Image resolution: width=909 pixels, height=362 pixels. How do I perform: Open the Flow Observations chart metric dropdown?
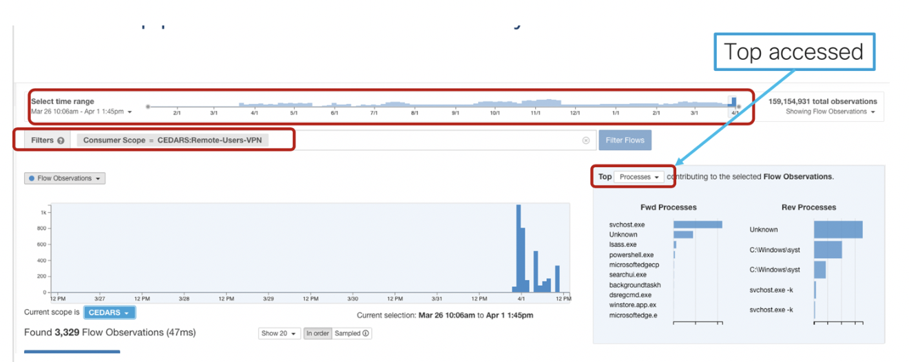[x=65, y=178]
